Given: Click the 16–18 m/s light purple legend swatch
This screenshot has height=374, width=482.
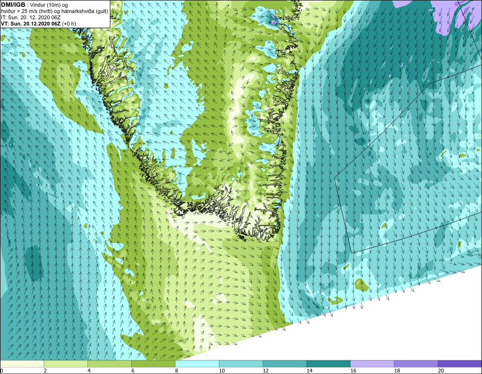Looking at the screenshot, I should point(372,364).
